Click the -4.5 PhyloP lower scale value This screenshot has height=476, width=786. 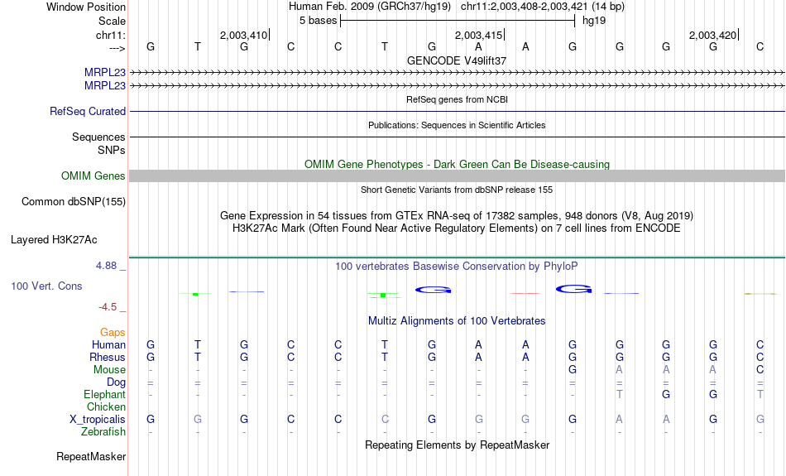(x=108, y=307)
